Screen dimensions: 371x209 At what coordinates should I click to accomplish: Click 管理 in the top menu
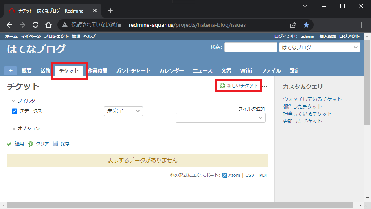point(76,36)
